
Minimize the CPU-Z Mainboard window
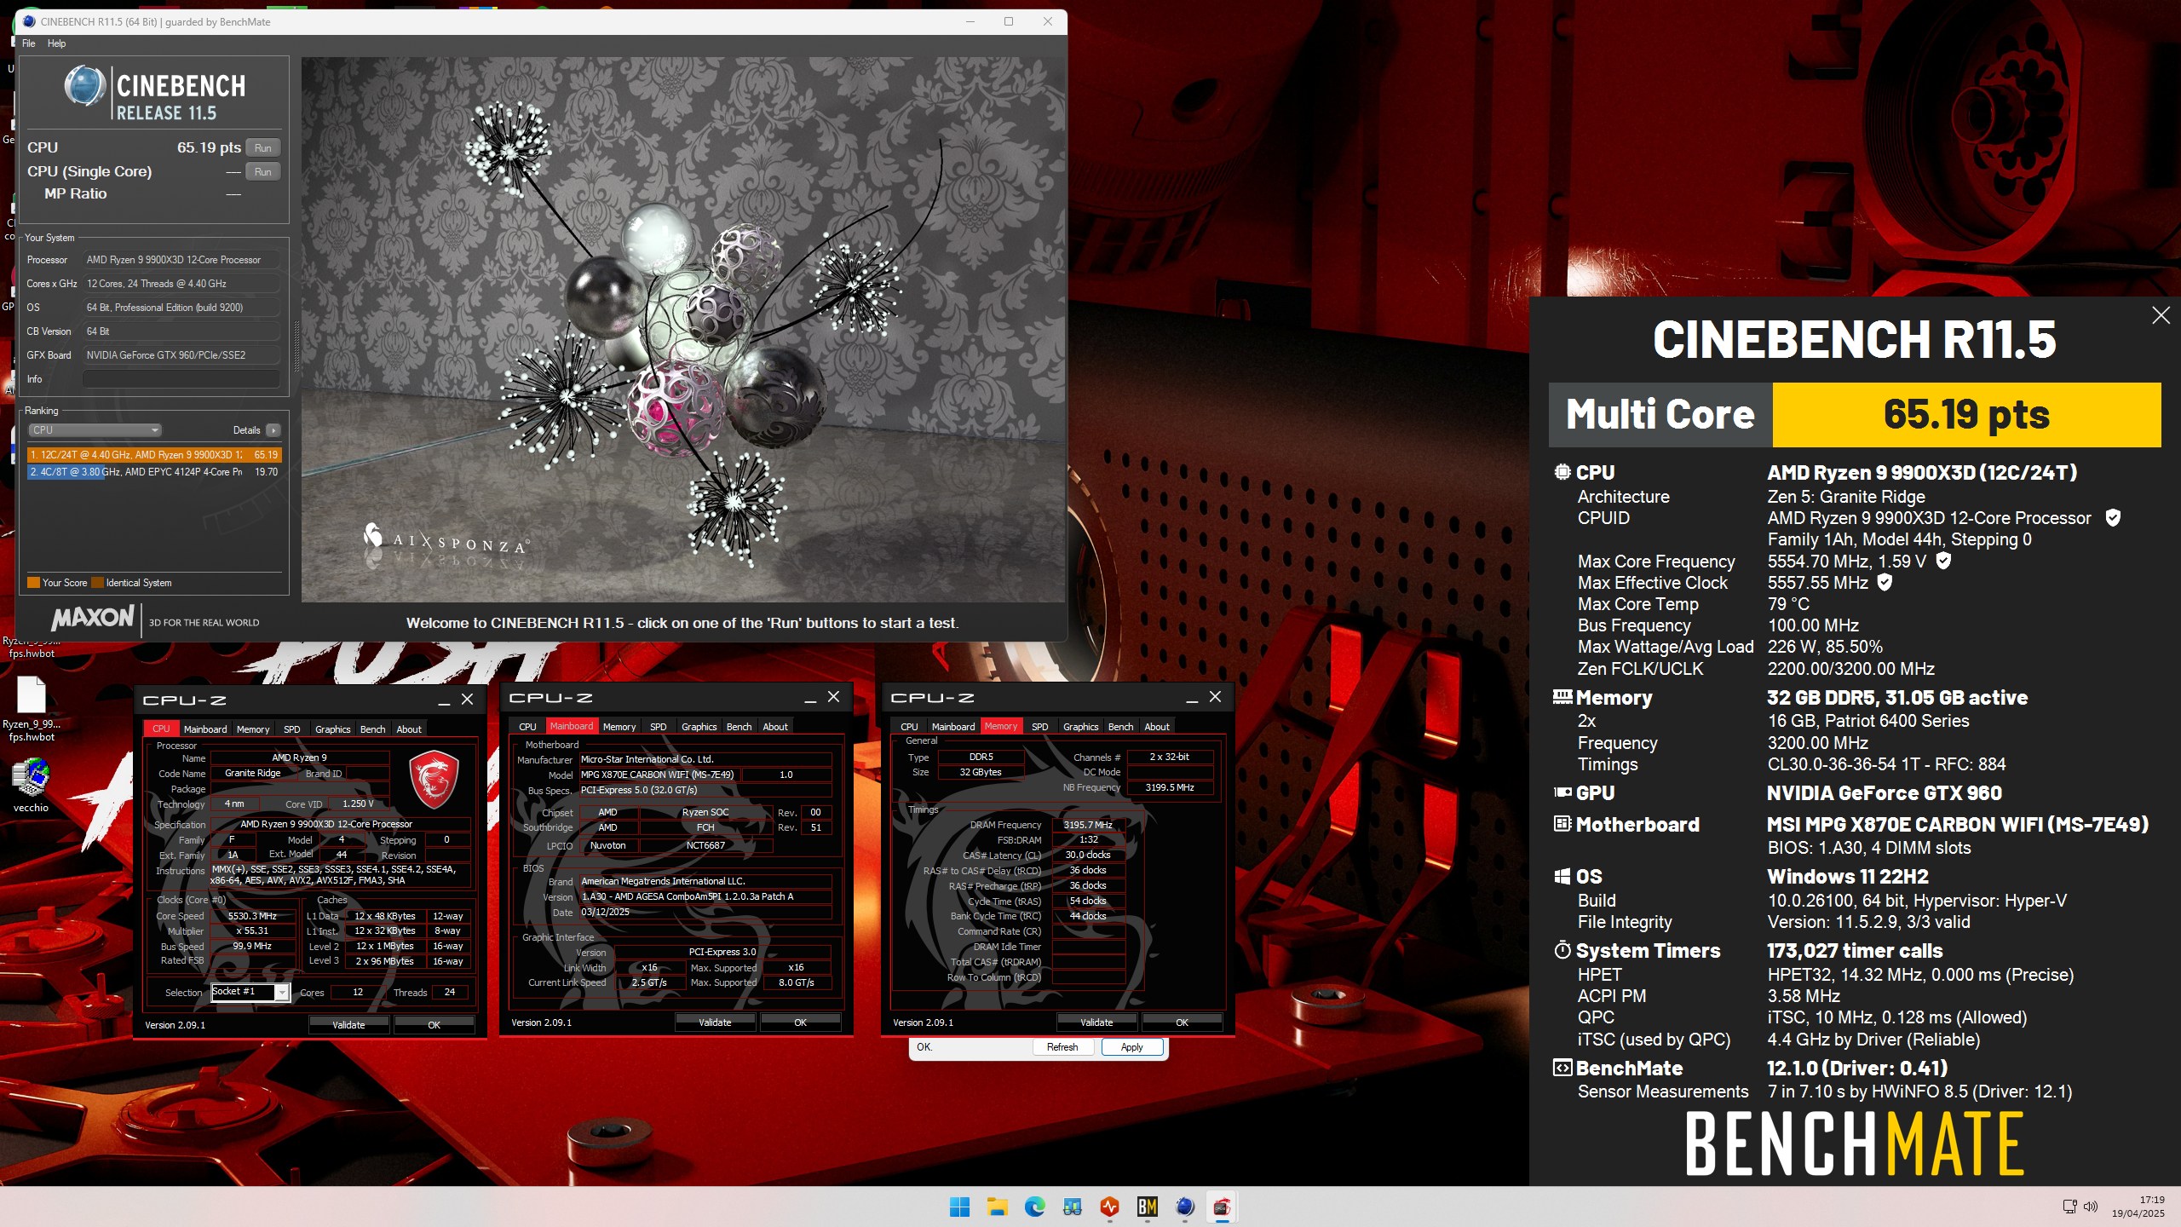click(x=809, y=698)
